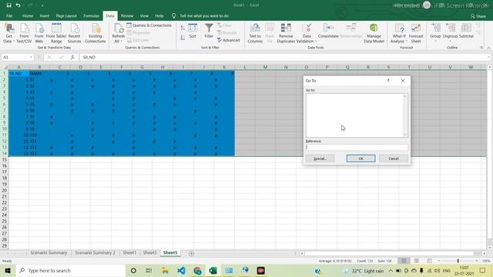
Task: Click the Share button
Action: (x=478, y=16)
